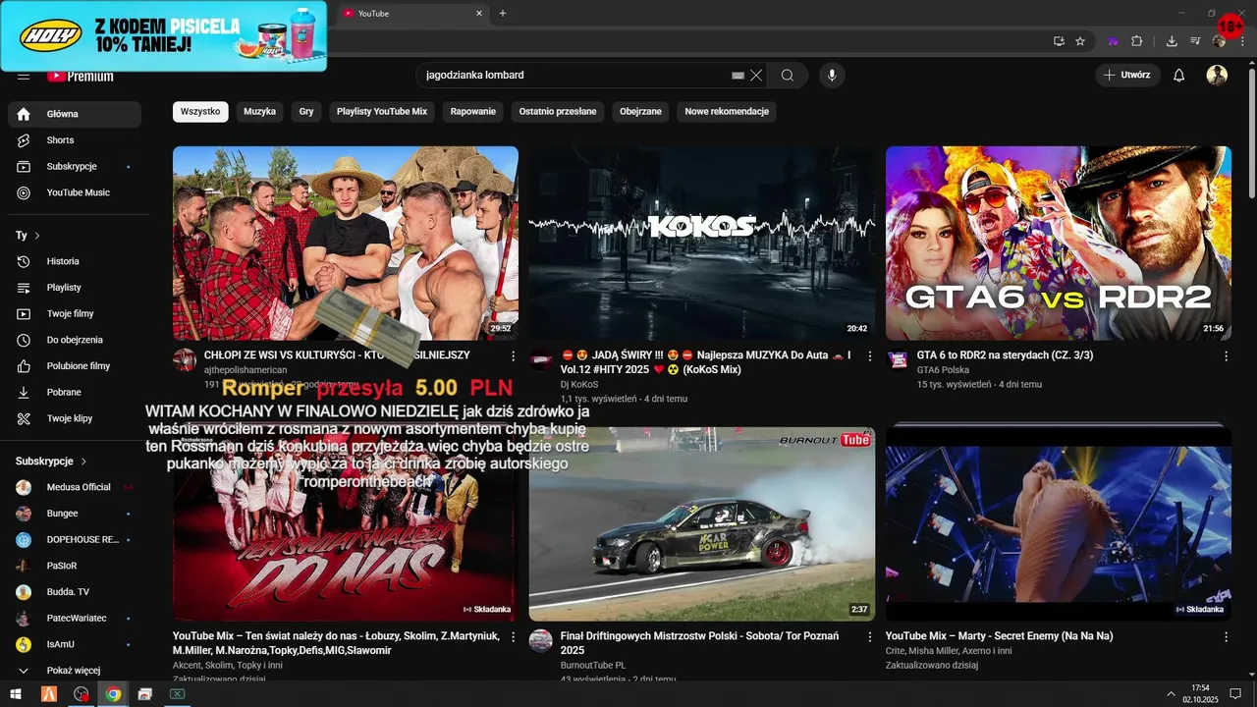Select the Wszystko filter chip

(x=200, y=112)
